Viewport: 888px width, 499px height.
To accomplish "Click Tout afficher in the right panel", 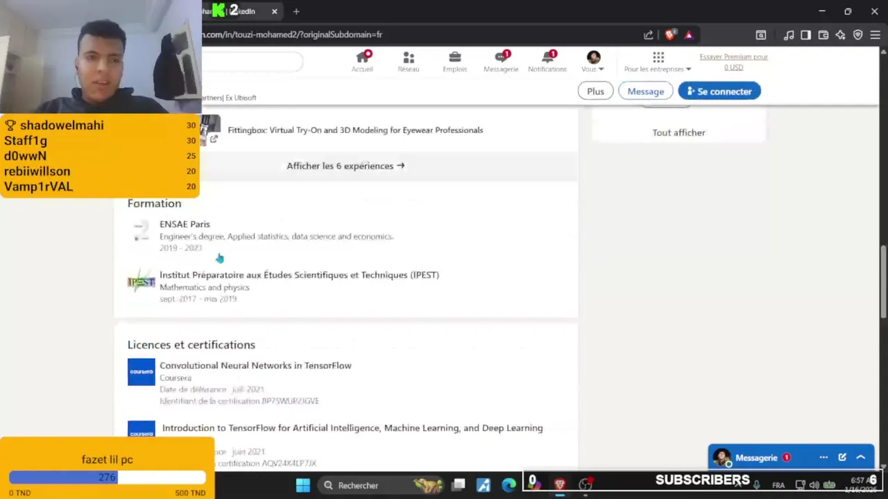I will [678, 132].
